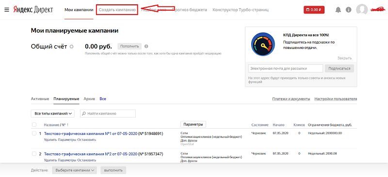The width and height of the screenshot is (388, 177).
Task: Toggle the select-all campaigns checkbox
Action: pos(34,125)
